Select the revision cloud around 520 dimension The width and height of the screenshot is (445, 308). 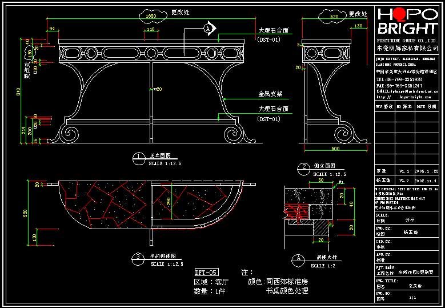pos(333,16)
